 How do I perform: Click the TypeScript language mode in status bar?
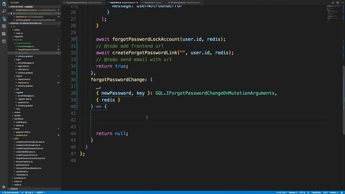(316, 192)
